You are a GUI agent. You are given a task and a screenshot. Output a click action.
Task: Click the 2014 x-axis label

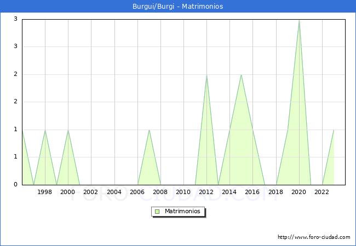tap(229, 192)
